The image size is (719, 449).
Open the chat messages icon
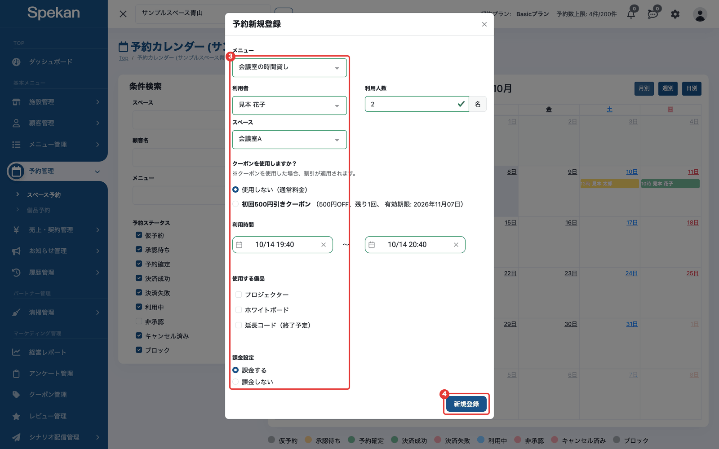click(x=652, y=14)
